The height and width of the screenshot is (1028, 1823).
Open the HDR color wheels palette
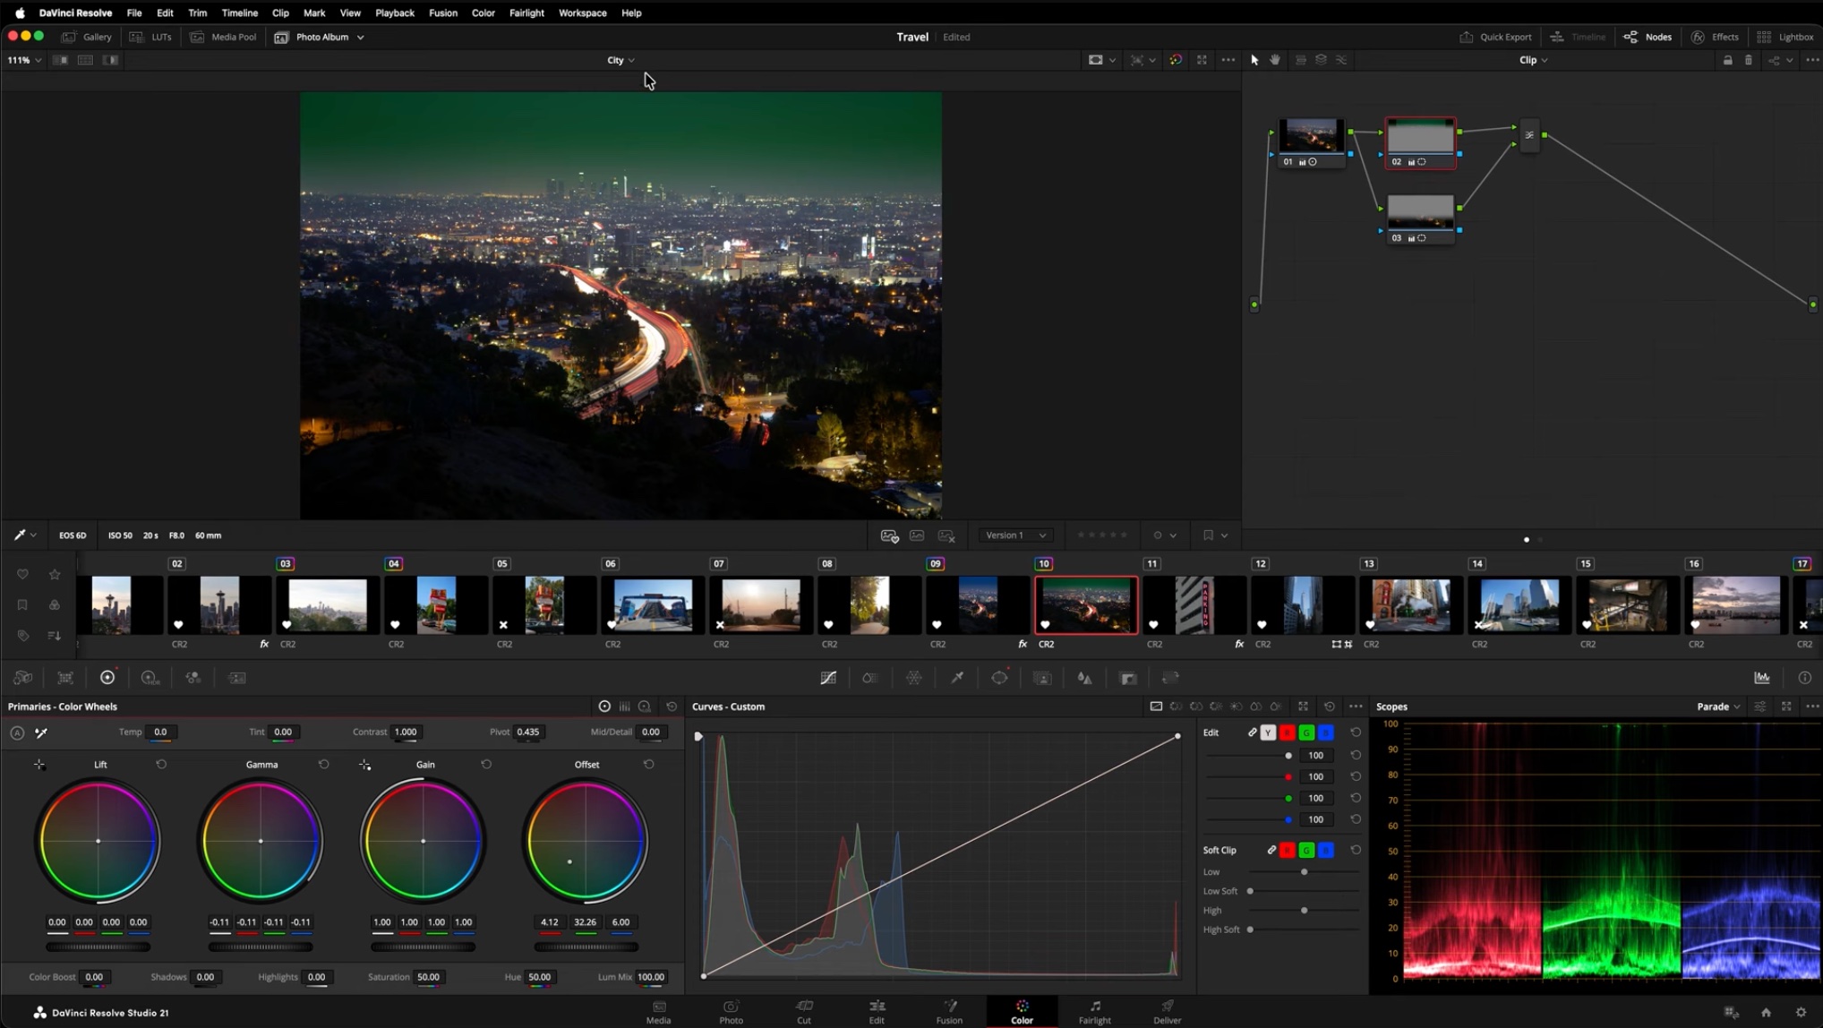coord(150,678)
